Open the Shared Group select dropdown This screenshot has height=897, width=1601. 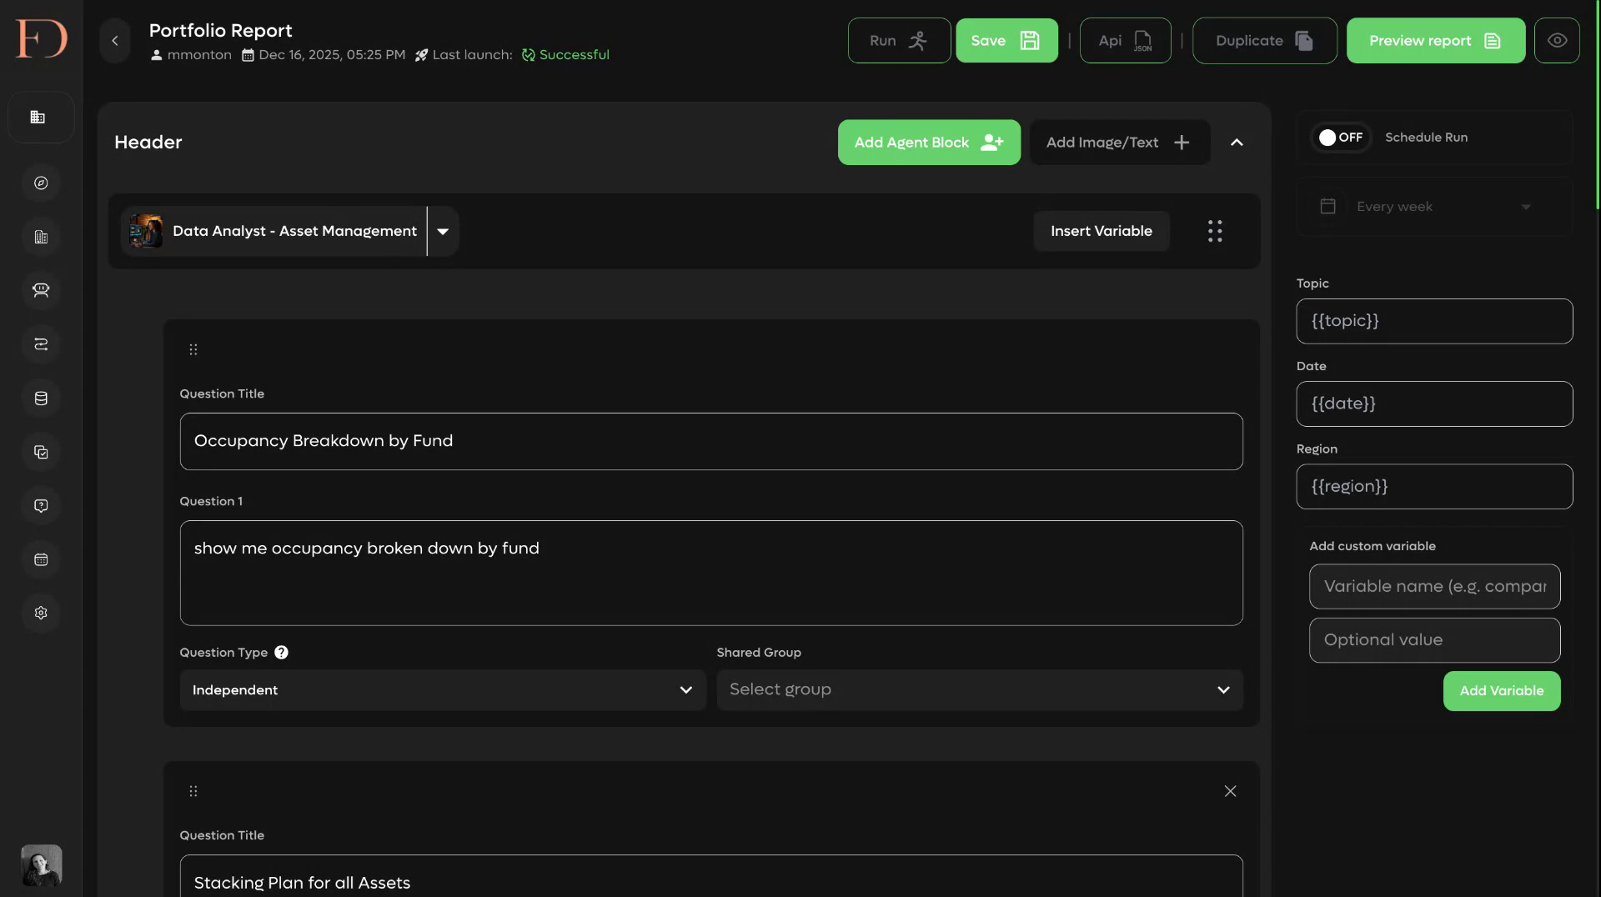980,690
